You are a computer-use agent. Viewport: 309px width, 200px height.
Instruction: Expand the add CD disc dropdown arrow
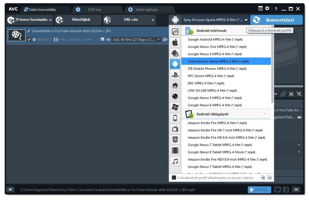[50, 20]
